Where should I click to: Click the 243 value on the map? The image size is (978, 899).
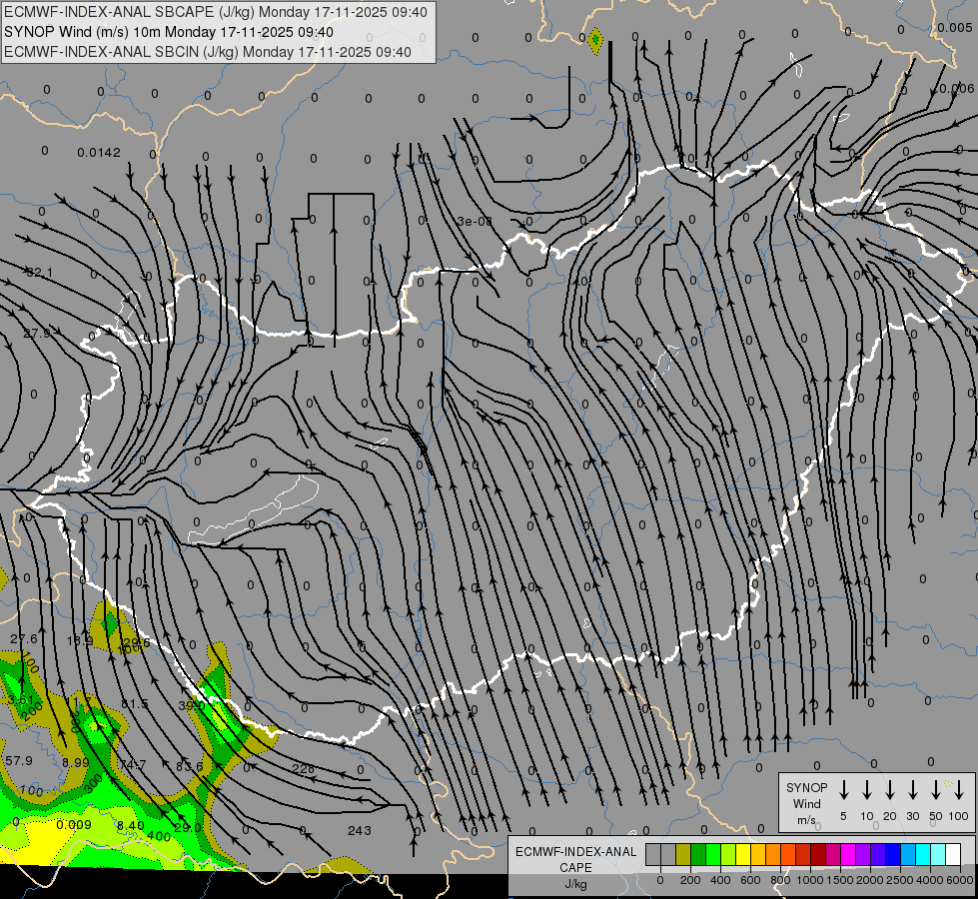pyautogui.click(x=360, y=830)
